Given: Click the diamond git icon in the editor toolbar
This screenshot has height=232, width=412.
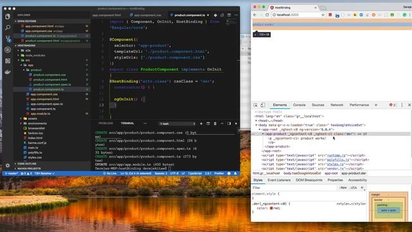Looking at the screenshot, I should [x=216, y=15].
